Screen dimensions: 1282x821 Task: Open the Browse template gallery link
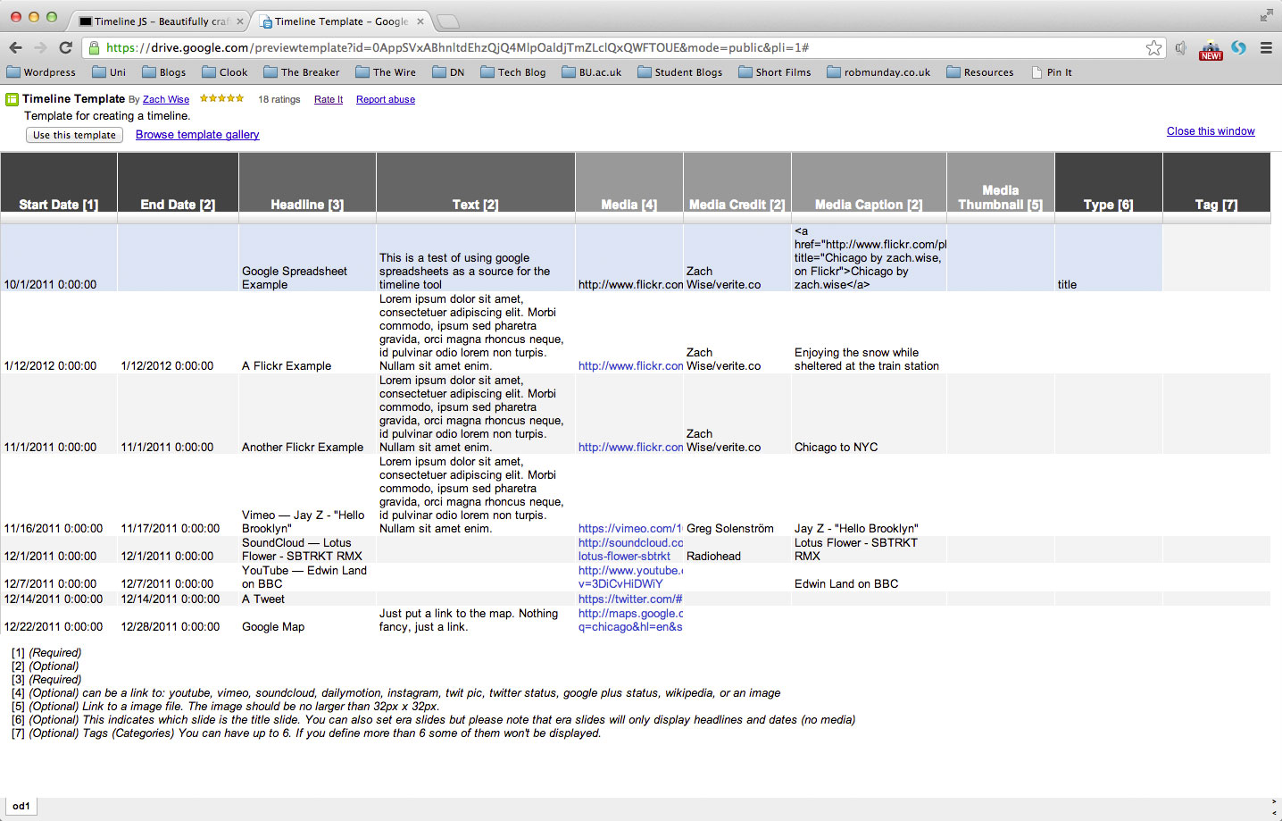[x=197, y=135]
